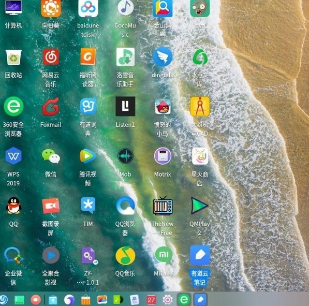Open Foxmail mail client icon
The width and height of the screenshot is (309, 306).
tap(51, 106)
